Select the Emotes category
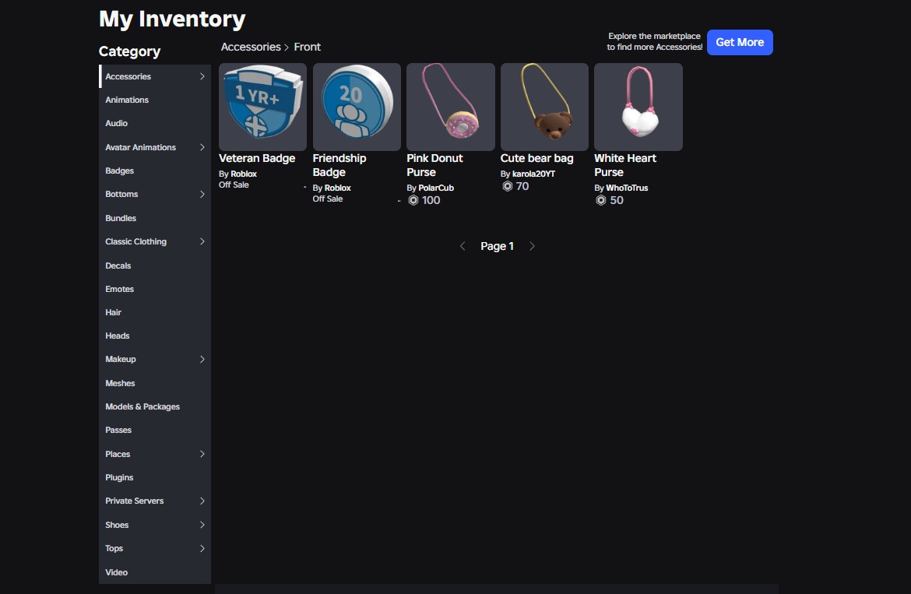Screen dimensions: 911x594 tap(154, 289)
